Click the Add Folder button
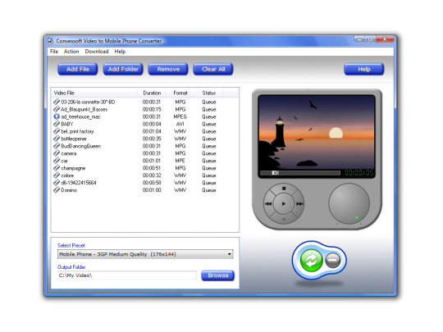This screenshot has height=332, width=443. (x=123, y=69)
